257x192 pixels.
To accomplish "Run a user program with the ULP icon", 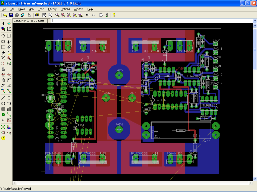I will (50, 15).
